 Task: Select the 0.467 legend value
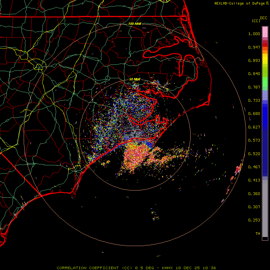pos(254,167)
